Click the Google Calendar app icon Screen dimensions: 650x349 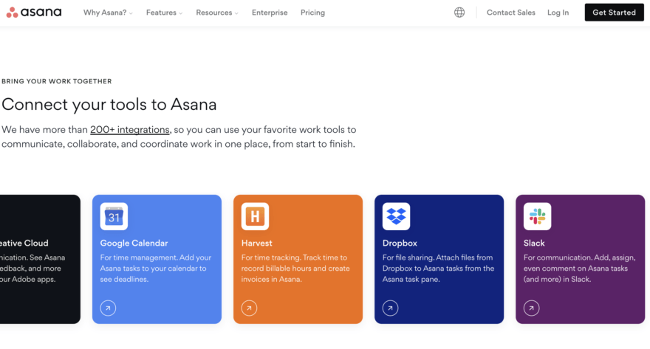click(x=114, y=216)
